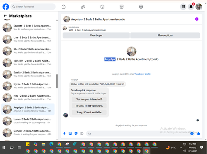Viewport: 207px width, 154px height.
Task: Open the Xh conversation
Action: [x=28, y=51]
